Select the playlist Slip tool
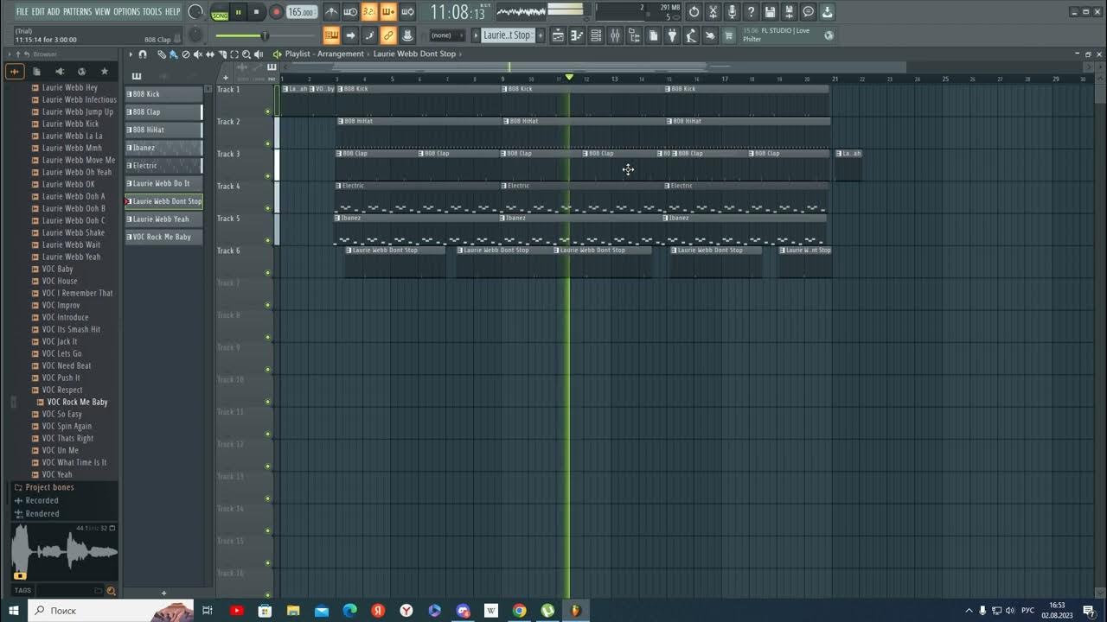1107x622 pixels. 210,54
